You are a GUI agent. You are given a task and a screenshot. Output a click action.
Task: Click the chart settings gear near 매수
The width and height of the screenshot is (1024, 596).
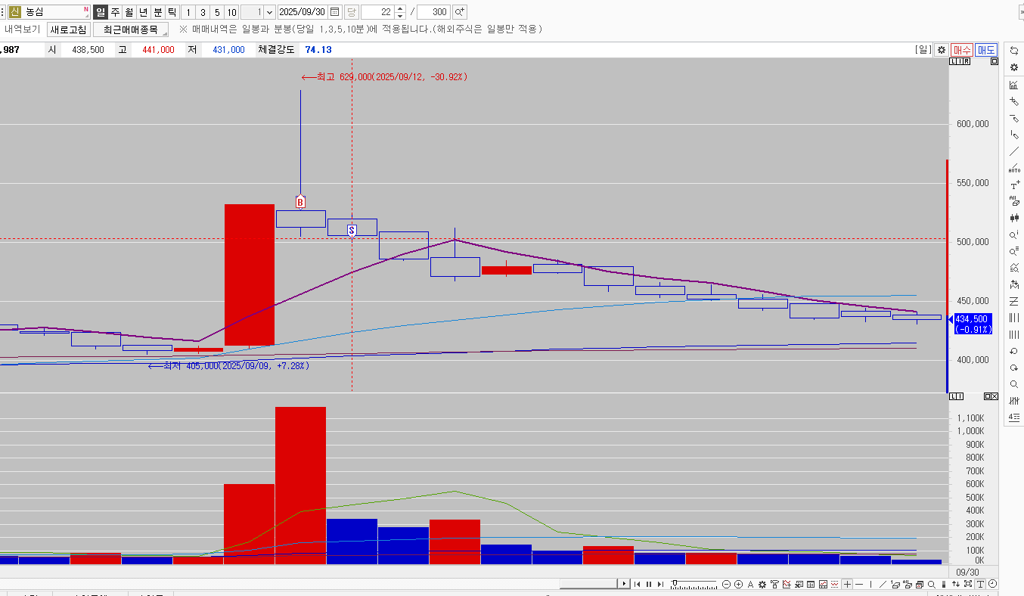coord(942,50)
